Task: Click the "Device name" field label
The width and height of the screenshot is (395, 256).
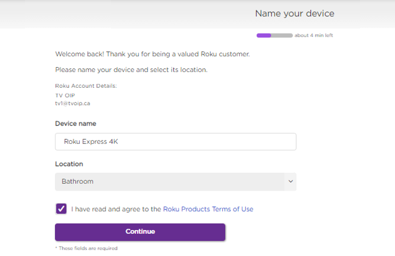Action: tap(75, 123)
